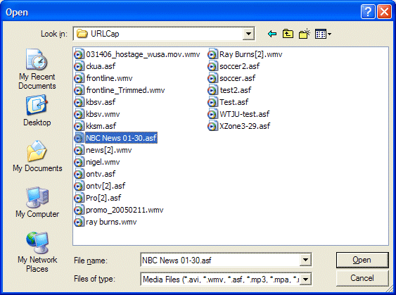Select the file name WTJU-test.asf
The width and height of the screenshot is (396, 295).
point(245,114)
